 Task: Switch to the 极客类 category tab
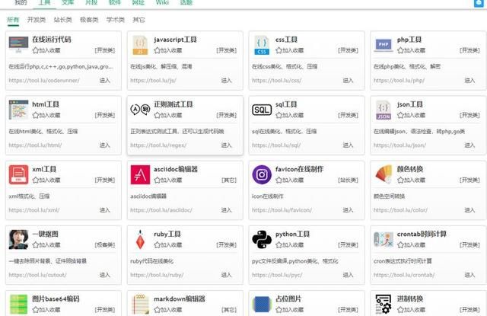[x=89, y=20]
